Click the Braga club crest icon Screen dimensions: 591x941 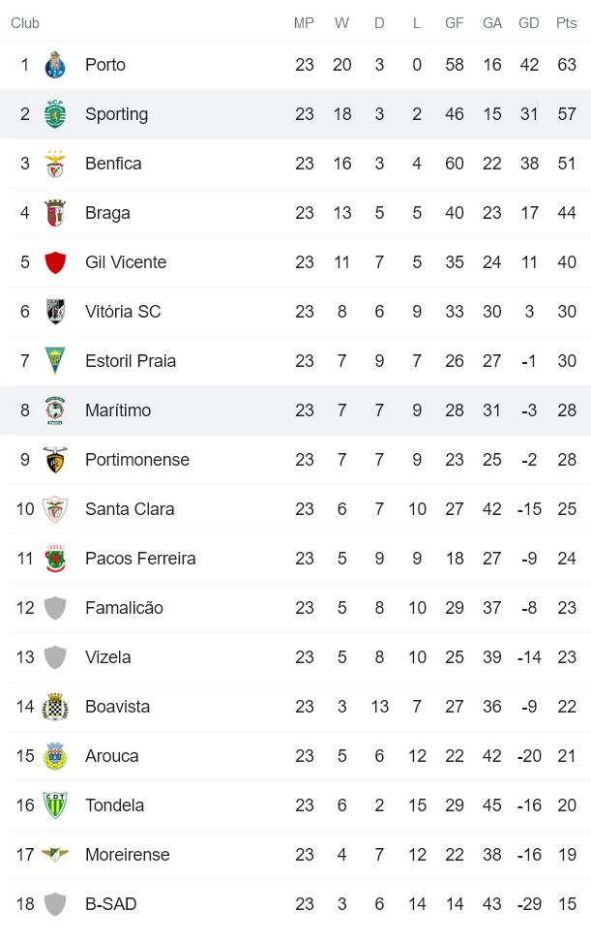point(55,213)
